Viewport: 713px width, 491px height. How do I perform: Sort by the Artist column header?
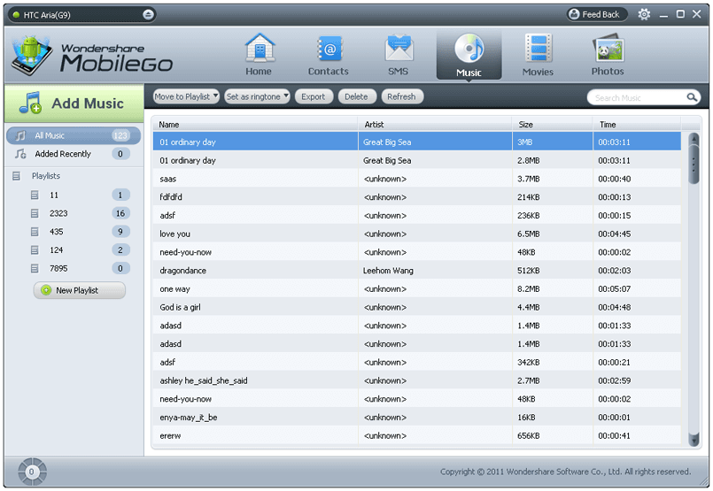click(x=435, y=124)
